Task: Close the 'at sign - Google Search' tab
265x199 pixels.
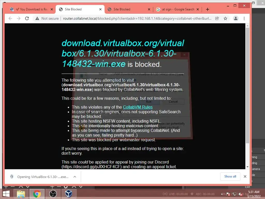Action: coord(197,9)
